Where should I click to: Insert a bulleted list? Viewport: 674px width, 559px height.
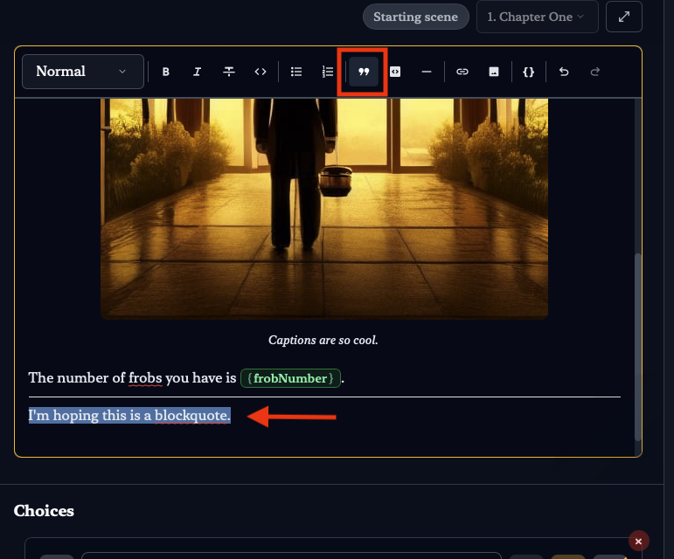click(x=296, y=72)
